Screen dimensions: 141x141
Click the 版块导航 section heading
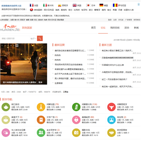7,99
